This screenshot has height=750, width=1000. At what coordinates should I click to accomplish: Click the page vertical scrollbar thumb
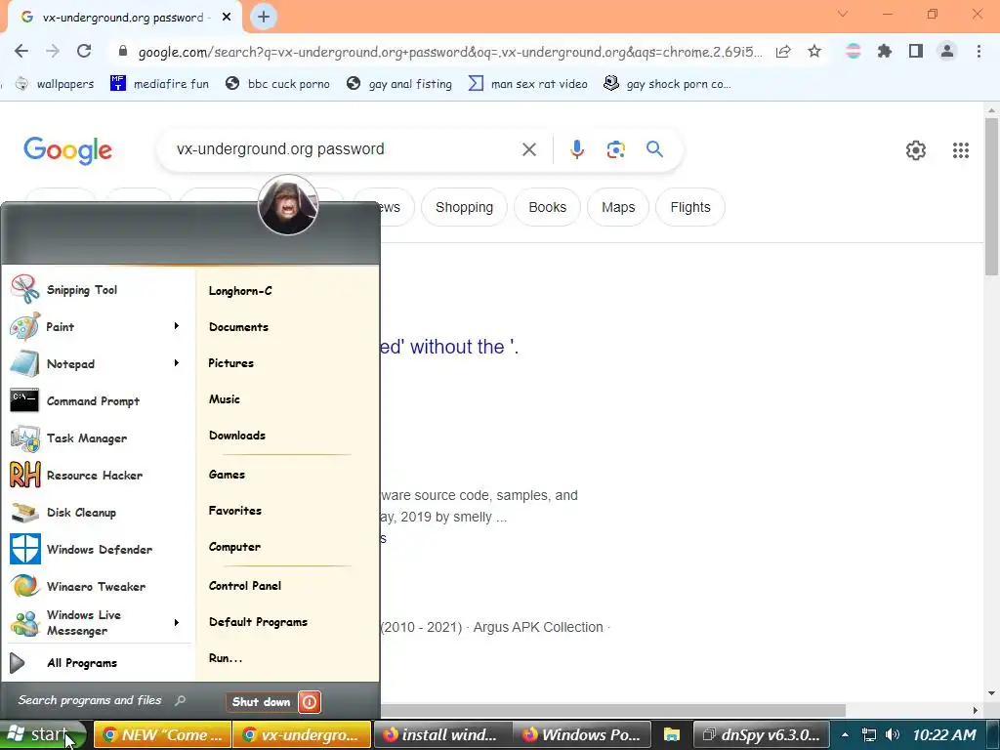click(991, 196)
